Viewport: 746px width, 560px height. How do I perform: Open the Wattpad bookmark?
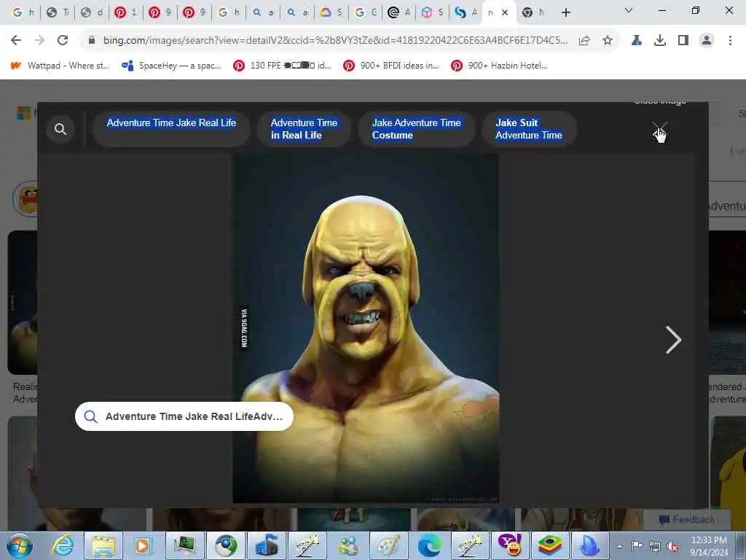coord(60,66)
